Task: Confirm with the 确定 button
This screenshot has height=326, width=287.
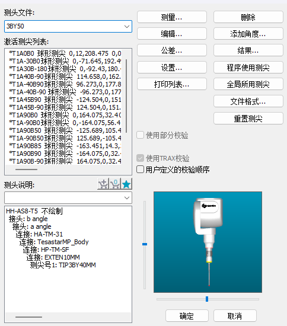Action: (x=187, y=316)
